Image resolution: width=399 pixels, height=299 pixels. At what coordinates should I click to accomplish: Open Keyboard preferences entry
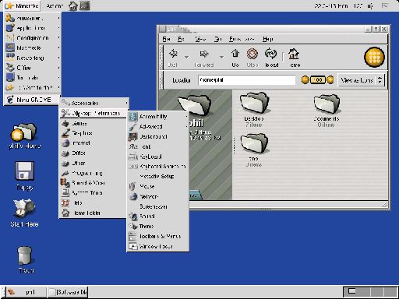[x=158, y=157]
